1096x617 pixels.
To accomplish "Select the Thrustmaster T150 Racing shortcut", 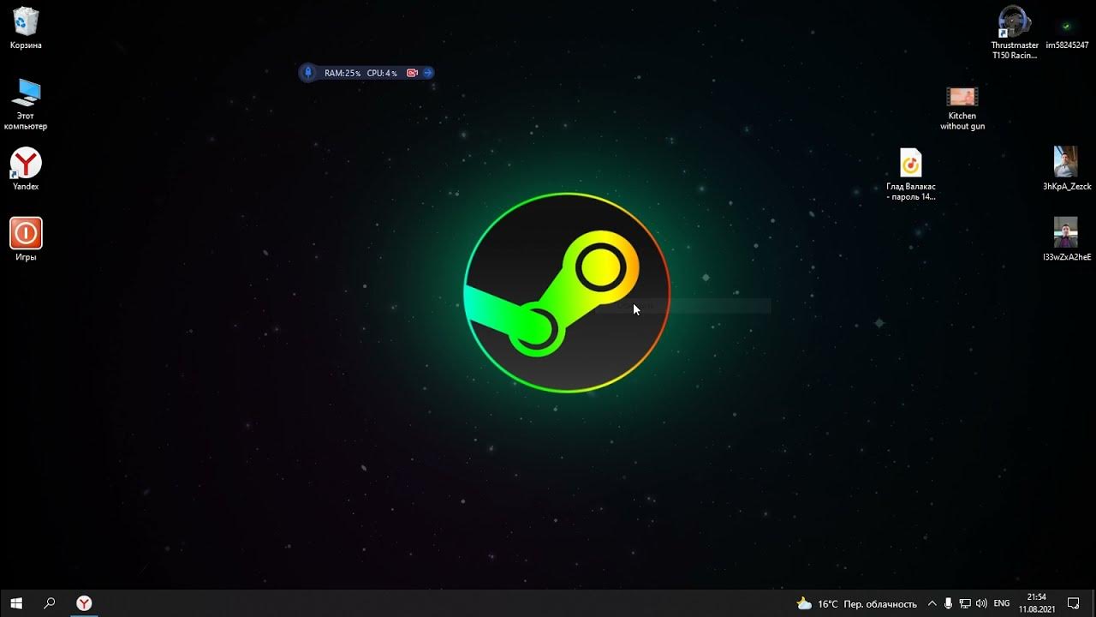I will 1015,33.
